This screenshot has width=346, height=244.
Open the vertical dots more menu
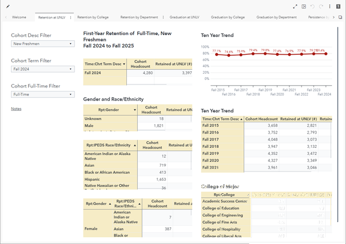(330, 6)
